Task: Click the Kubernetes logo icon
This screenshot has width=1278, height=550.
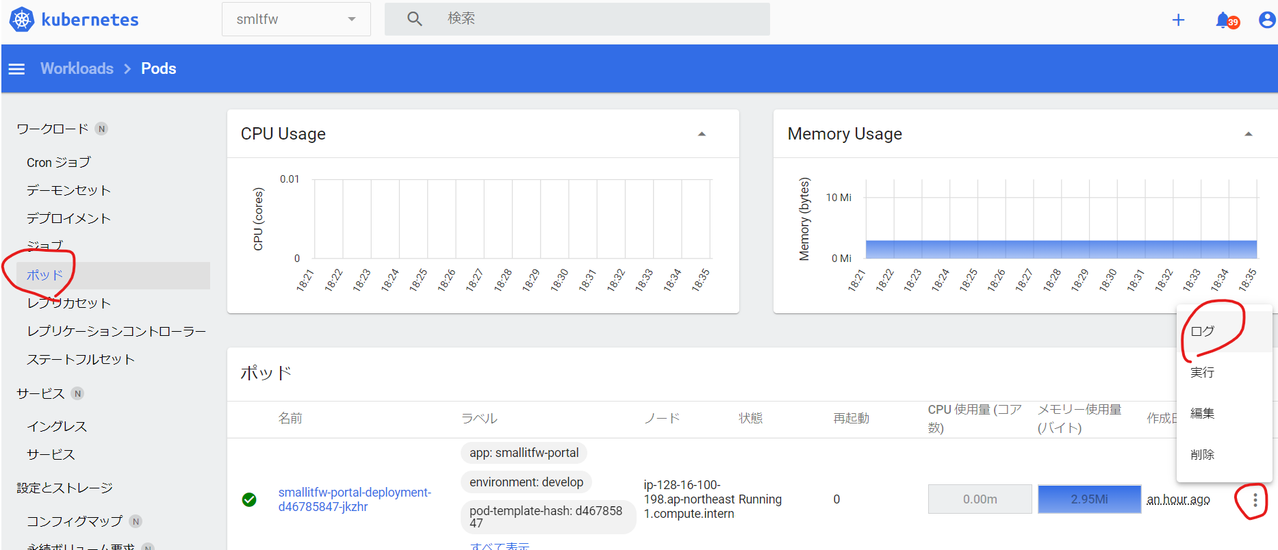Action: coord(22,20)
